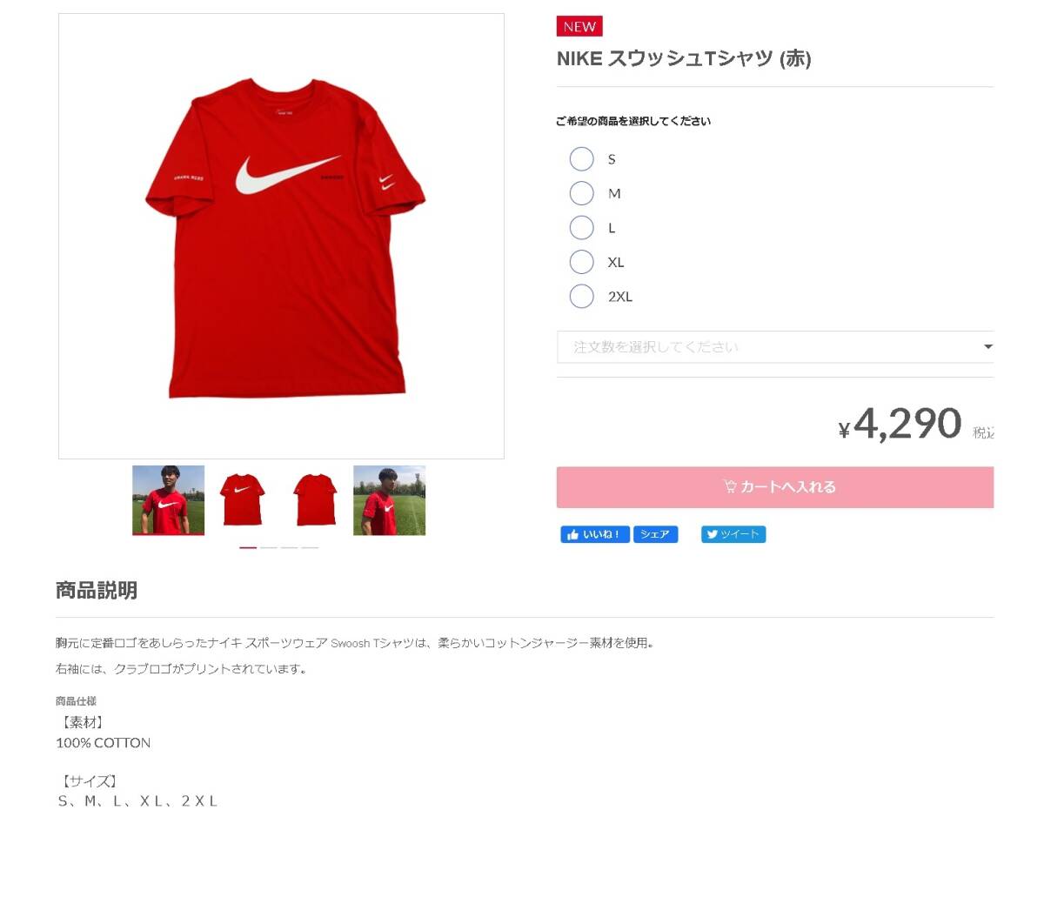Click the red NEW badge
The width and height of the screenshot is (1044, 924).
click(x=579, y=27)
